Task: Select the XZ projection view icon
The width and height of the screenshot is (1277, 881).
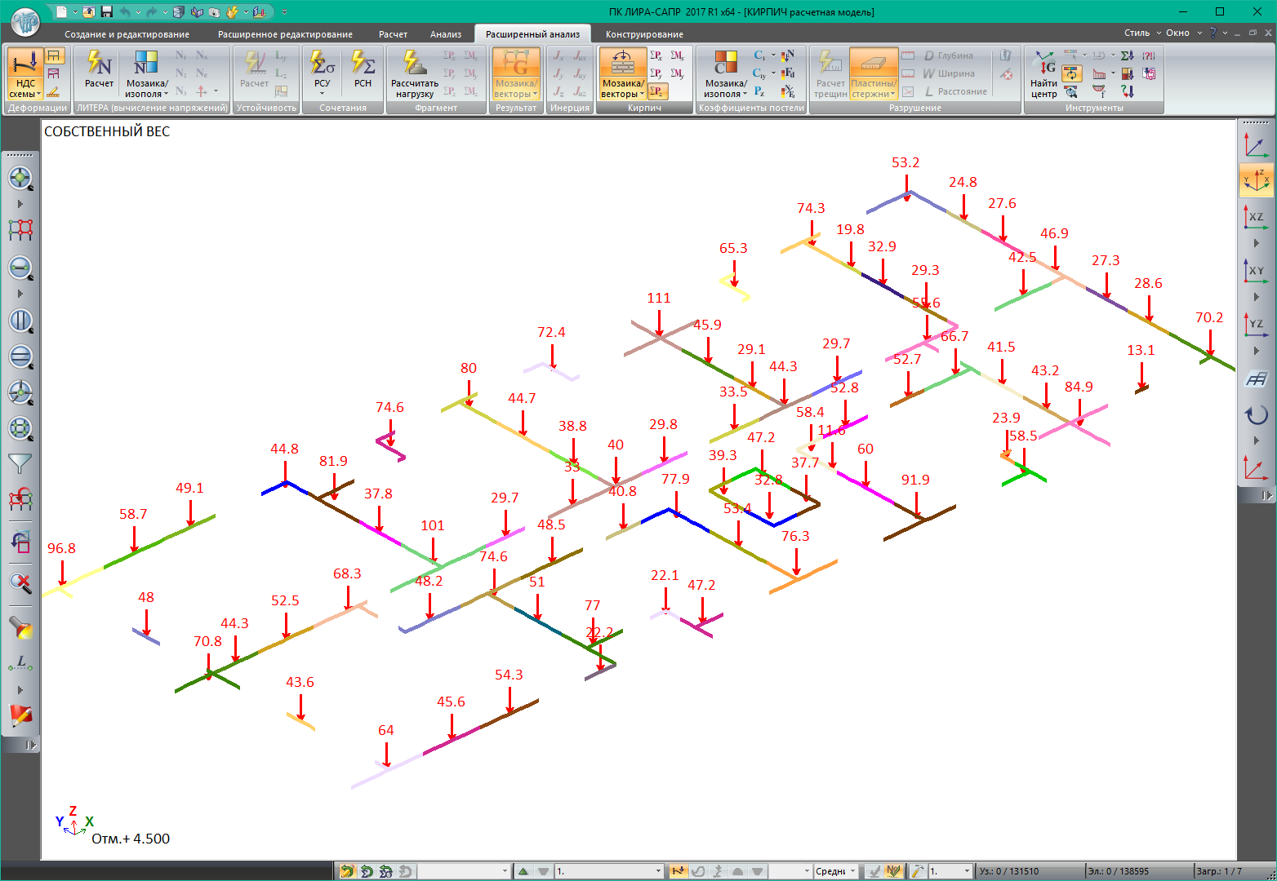Action: [x=1256, y=217]
